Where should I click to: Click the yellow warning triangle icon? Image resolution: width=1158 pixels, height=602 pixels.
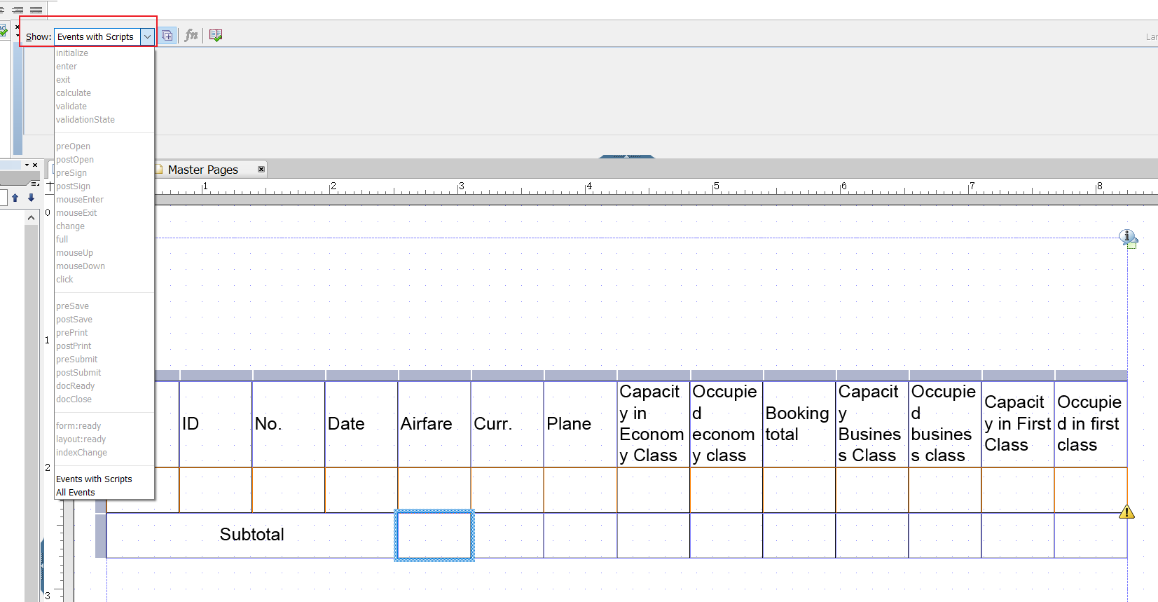click(1126, 512)
